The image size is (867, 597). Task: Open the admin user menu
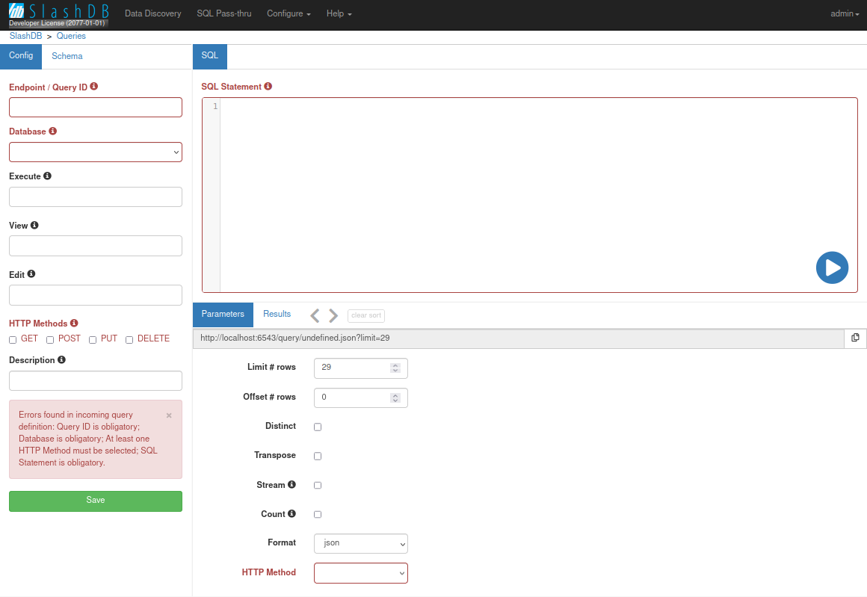point(845,13)
